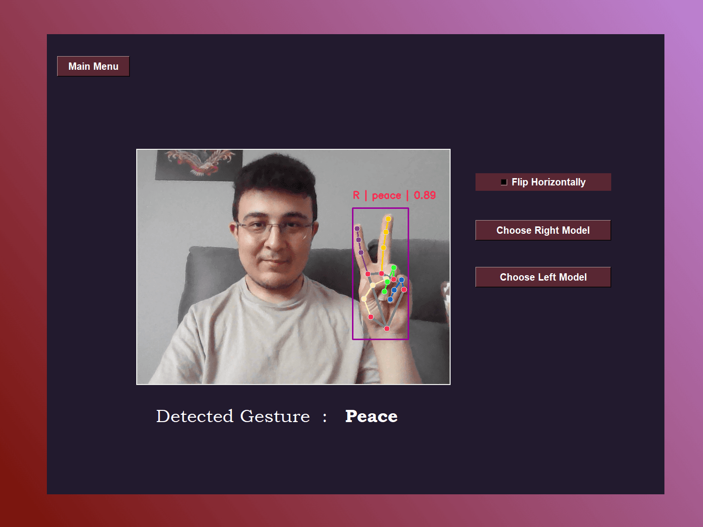Open the Choose Right Model button
This screenshot has width=703, height=527.
(543, 230)
